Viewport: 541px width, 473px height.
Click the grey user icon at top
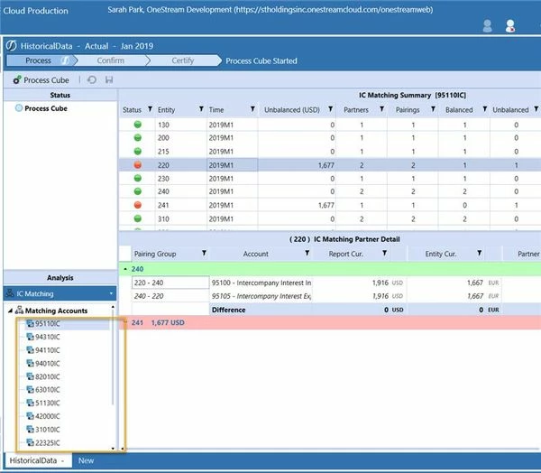point(488,26)
